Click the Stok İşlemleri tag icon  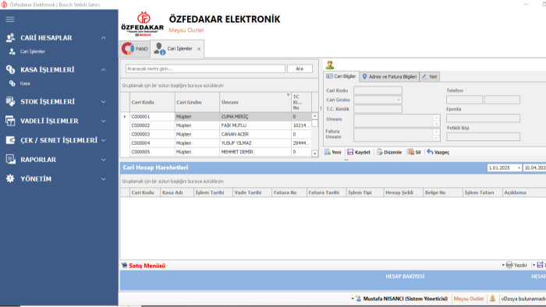[10, 101]
